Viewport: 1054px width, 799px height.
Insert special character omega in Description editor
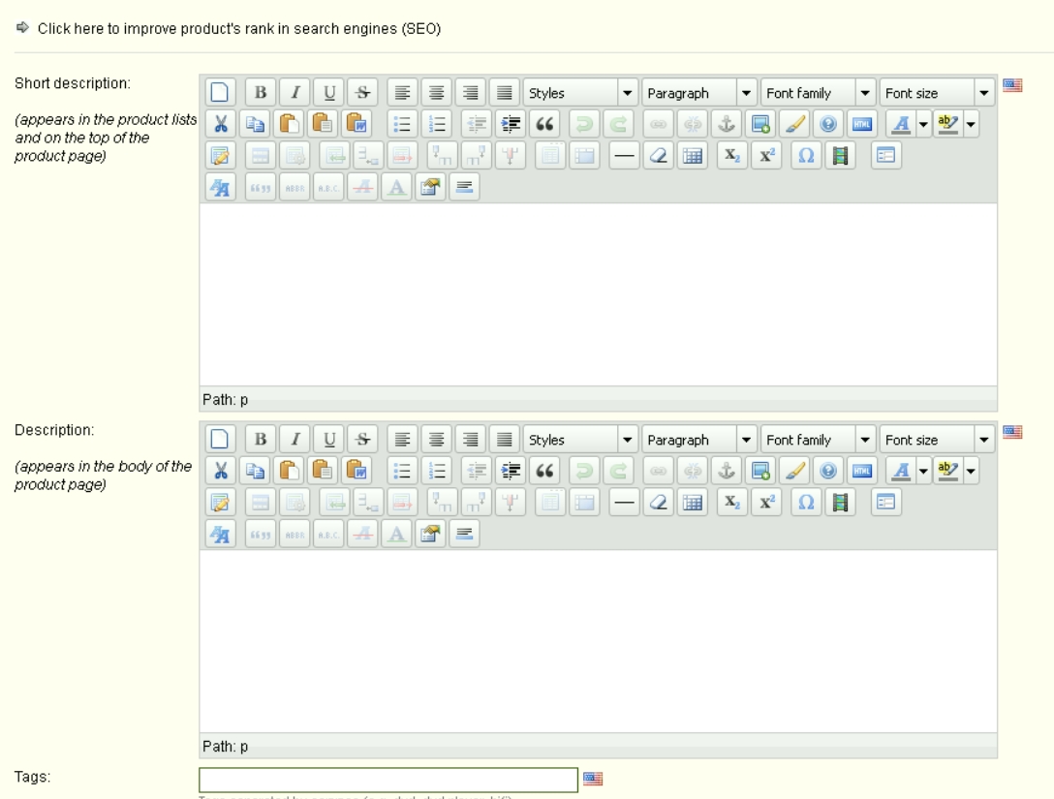806,502
